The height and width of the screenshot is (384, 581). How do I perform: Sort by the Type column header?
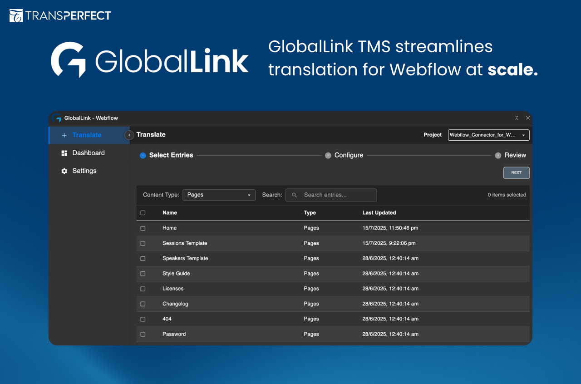[x=310, y=213]
